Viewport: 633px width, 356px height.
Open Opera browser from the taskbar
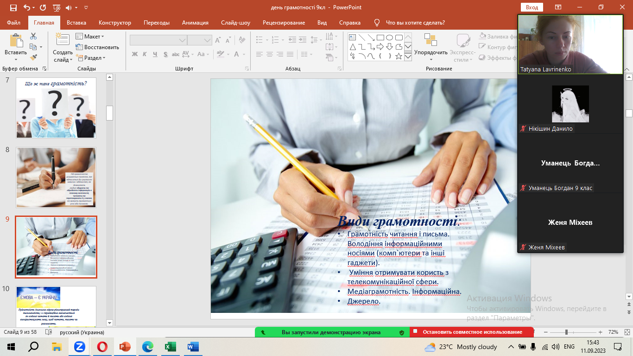(x=103, y=347)
